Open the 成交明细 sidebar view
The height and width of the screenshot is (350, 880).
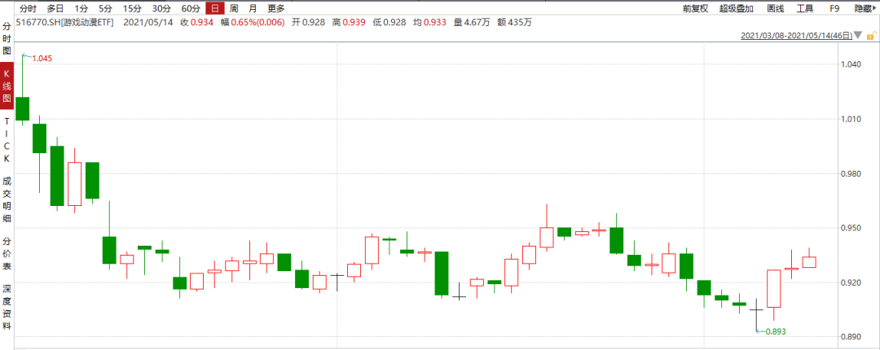(7, 199)
